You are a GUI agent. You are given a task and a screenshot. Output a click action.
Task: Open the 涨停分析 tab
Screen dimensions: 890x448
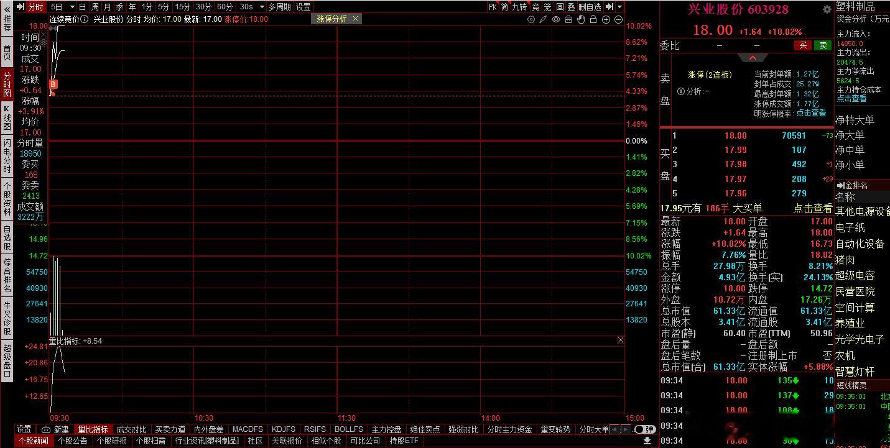[x=331, y=19]
